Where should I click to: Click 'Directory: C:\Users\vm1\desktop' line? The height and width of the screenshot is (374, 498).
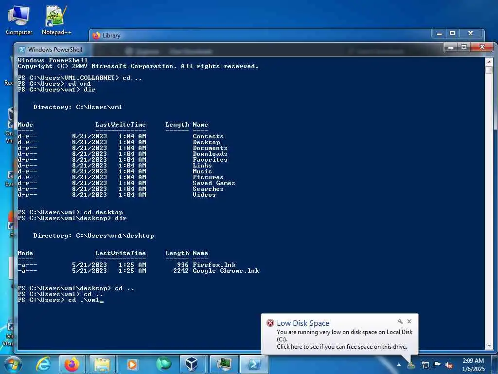point(94,236)
